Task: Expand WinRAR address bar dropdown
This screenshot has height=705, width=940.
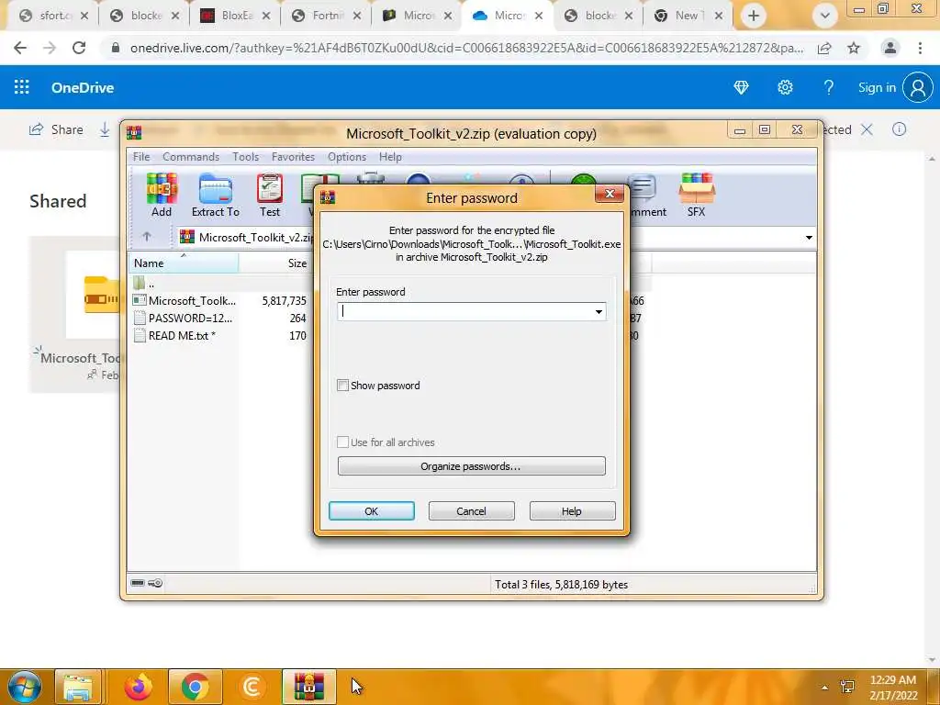Action: [809, 238]
